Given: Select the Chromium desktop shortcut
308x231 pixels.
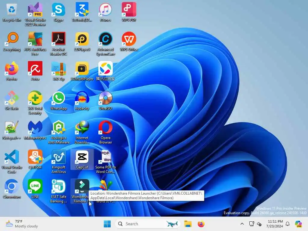Looking at the screenshot, I should click(12, 189).
